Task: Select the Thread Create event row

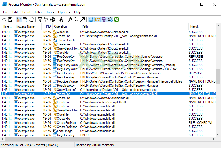Action: 108,40
